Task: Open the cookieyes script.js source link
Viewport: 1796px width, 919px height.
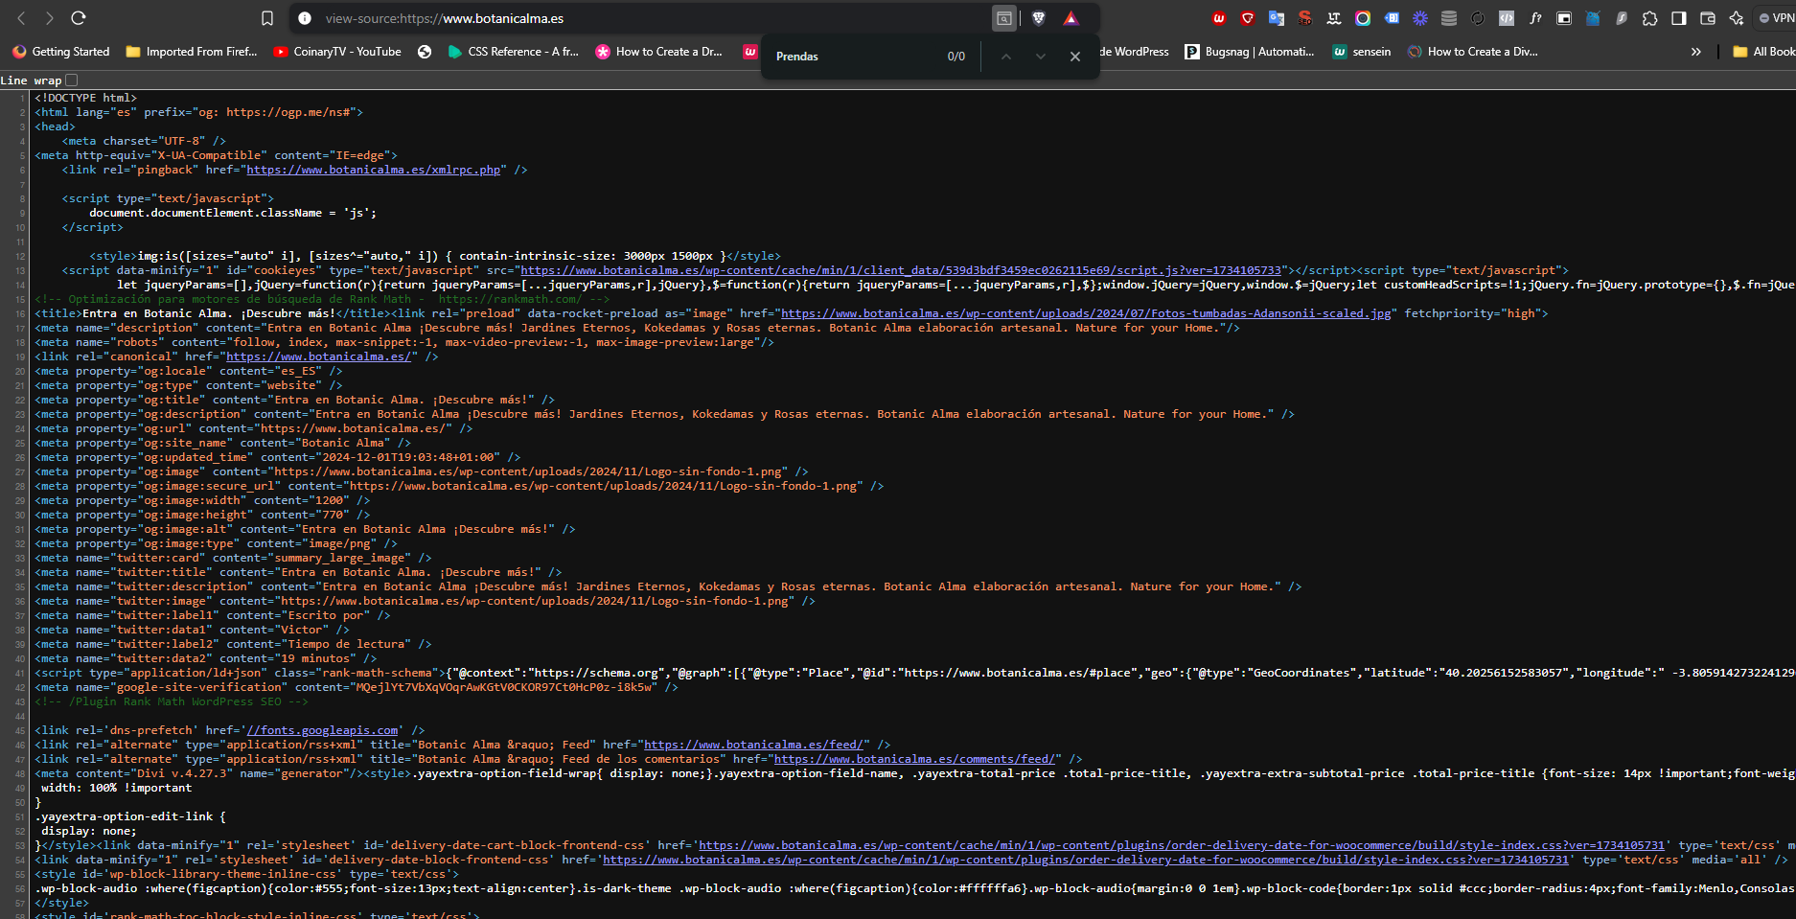Action: [x=901, y=270]
